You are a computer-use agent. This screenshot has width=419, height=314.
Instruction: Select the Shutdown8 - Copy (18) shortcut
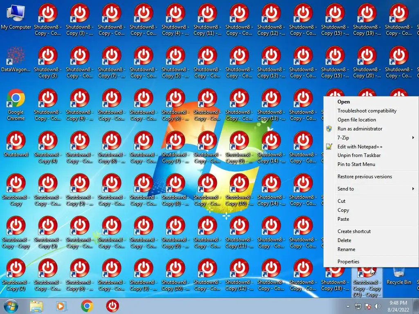coord(335,279)
